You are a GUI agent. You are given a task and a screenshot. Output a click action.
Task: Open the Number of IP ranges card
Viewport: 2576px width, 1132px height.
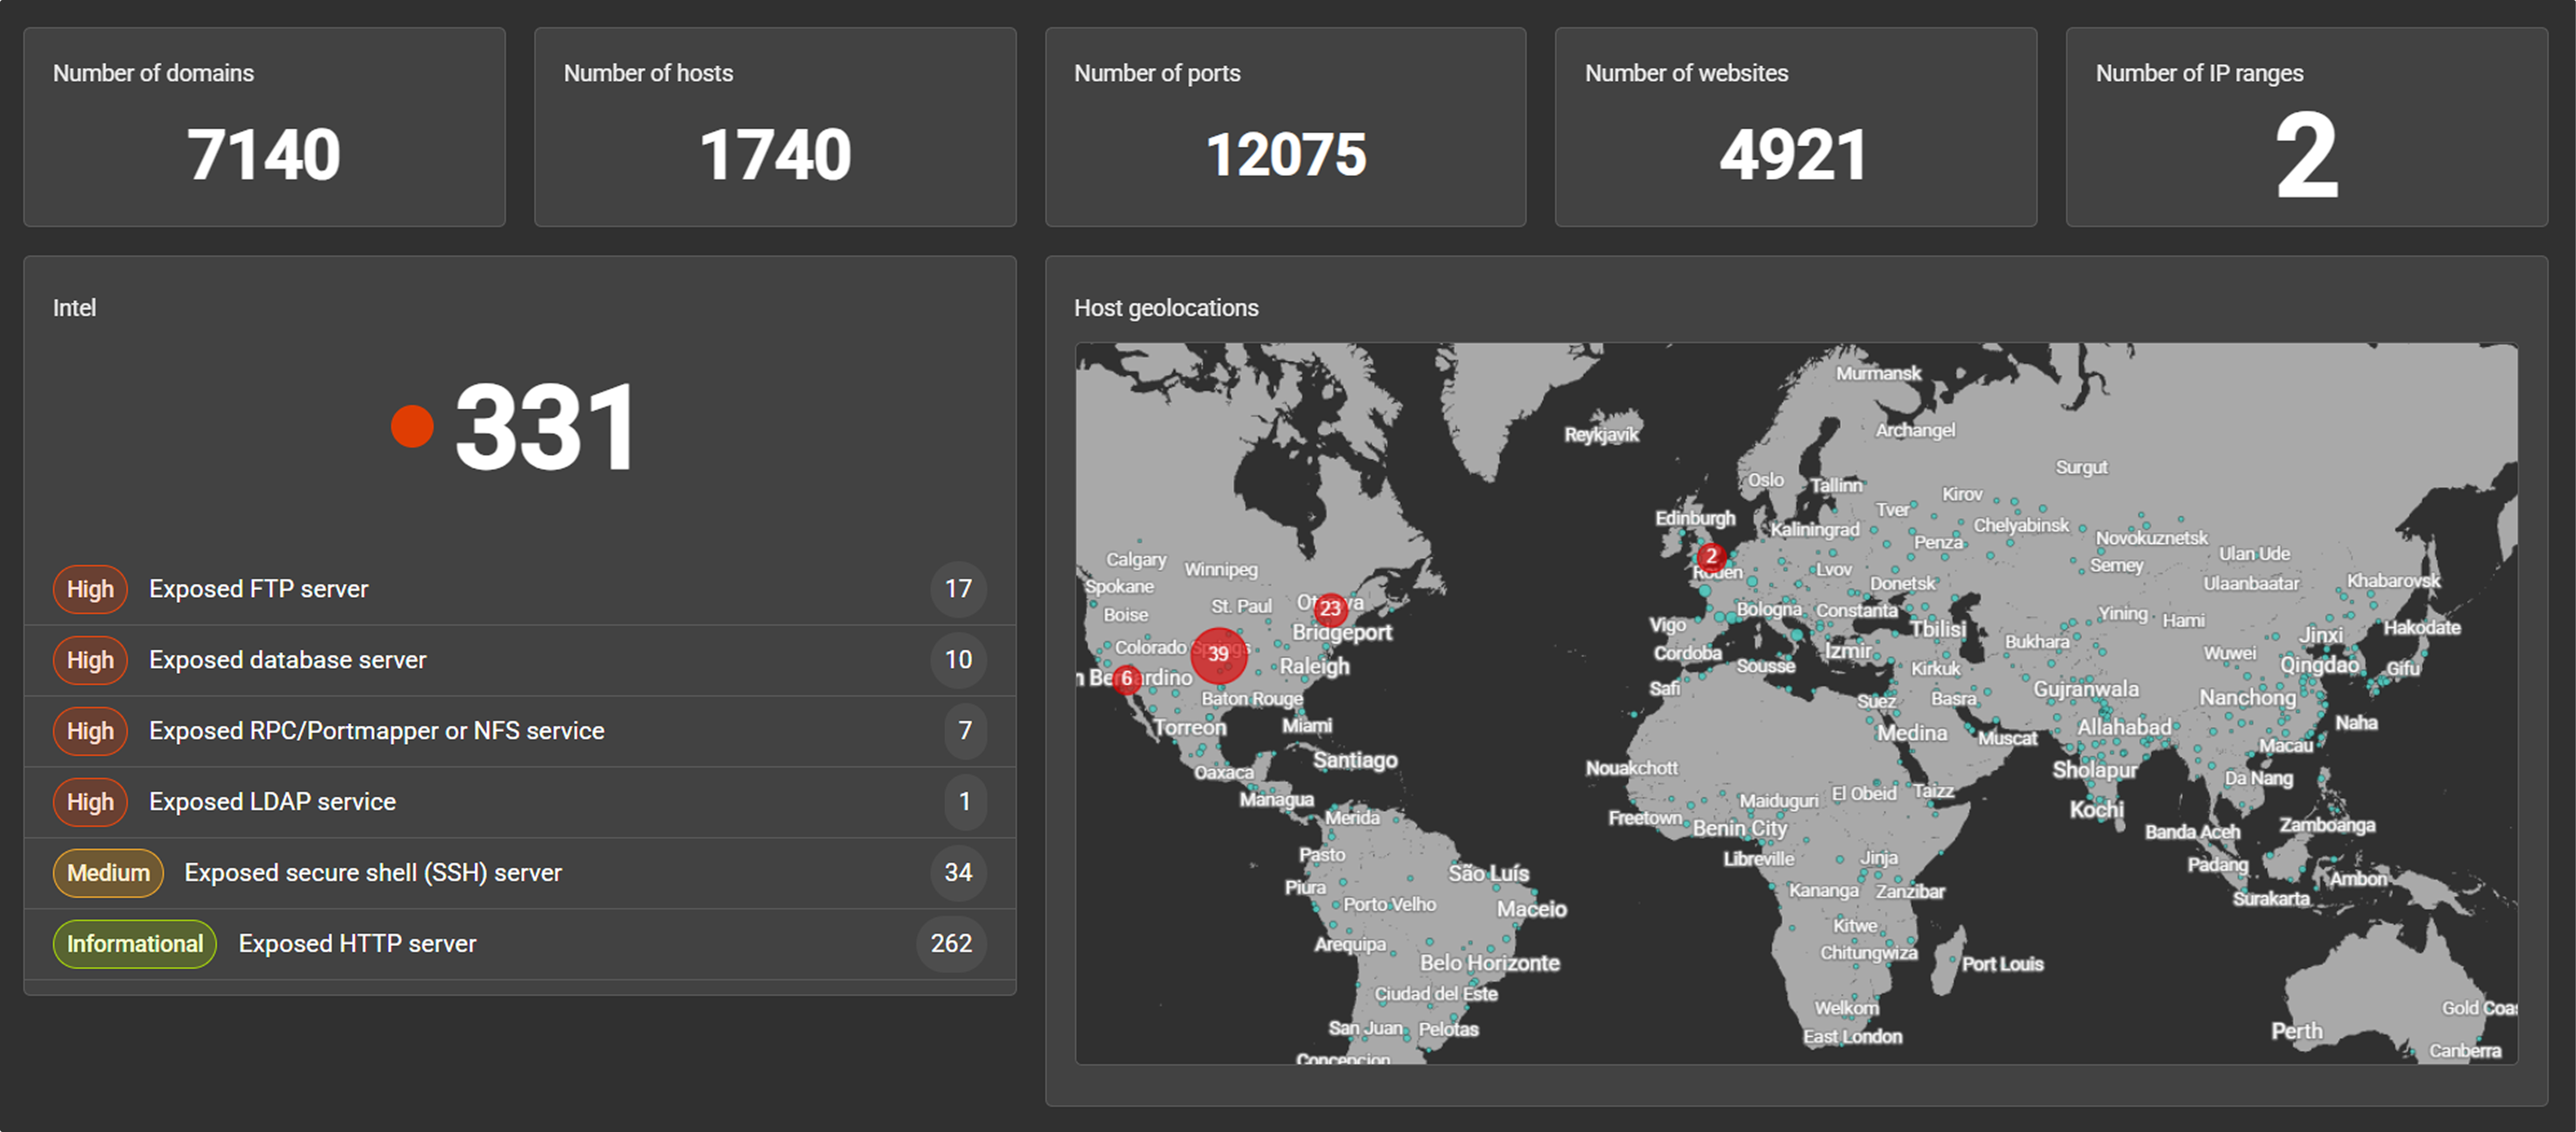(x=2306, y=127)
